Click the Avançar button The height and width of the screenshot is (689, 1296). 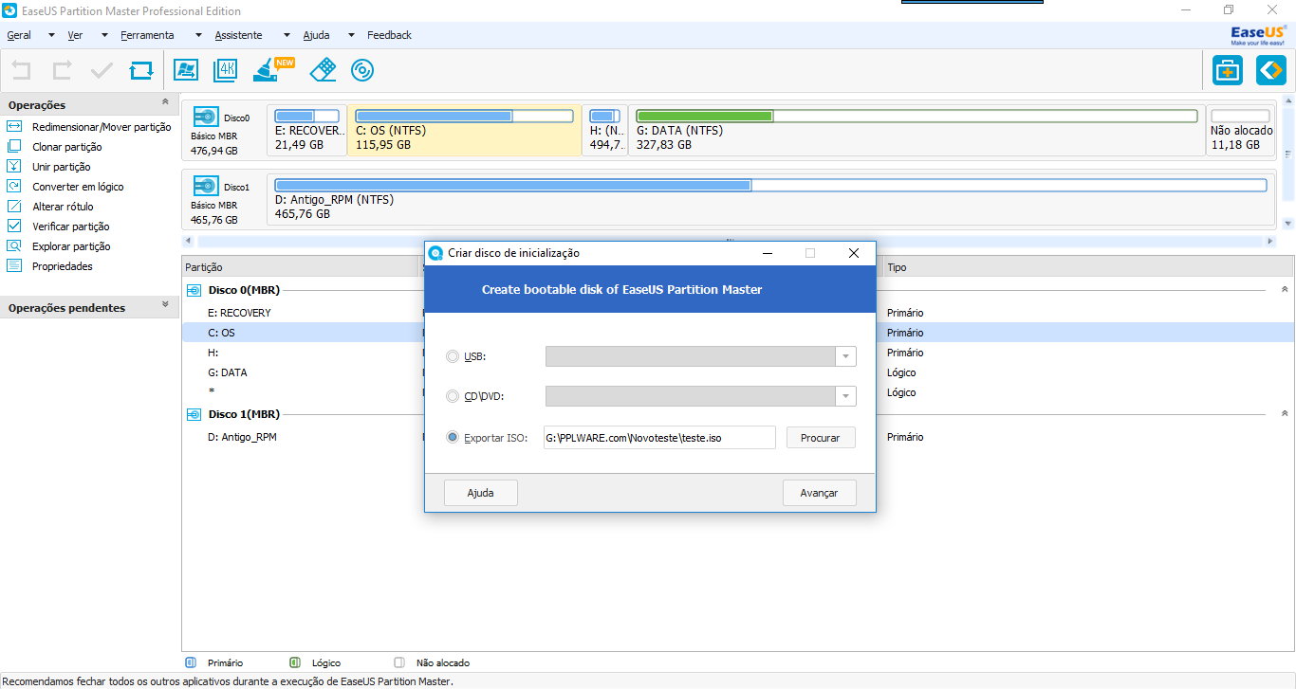tap(819, 493)
